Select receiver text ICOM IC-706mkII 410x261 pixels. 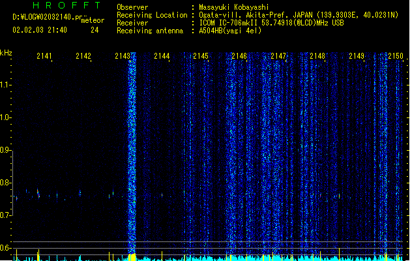point(229,23)
